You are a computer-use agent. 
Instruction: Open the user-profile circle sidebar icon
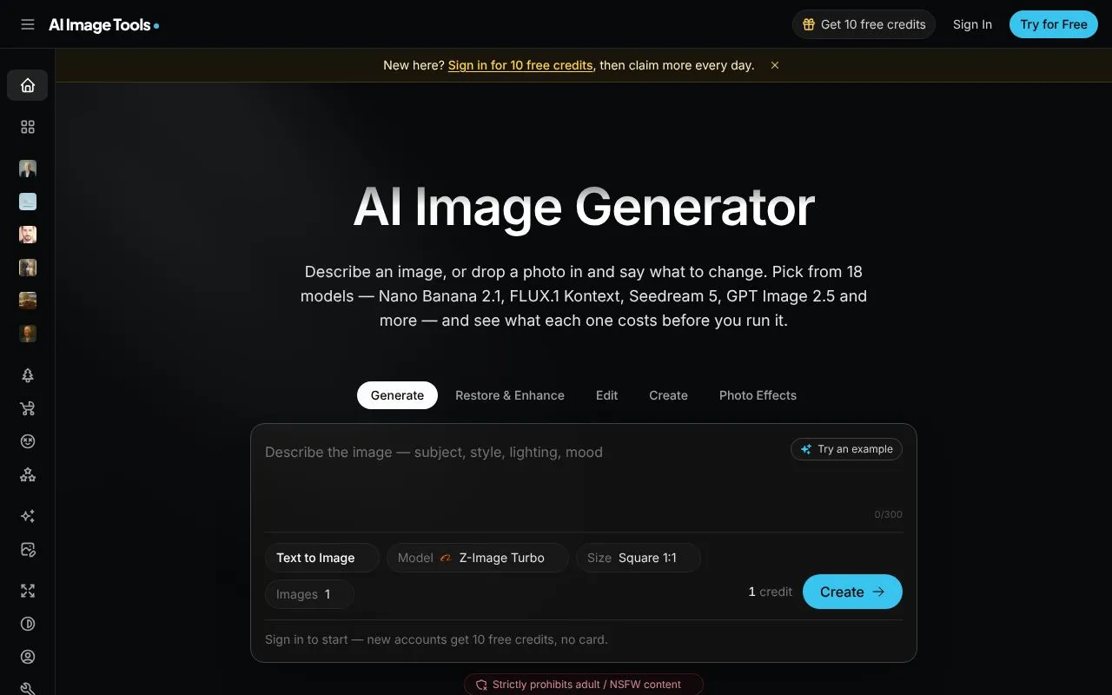coord(28,657)
